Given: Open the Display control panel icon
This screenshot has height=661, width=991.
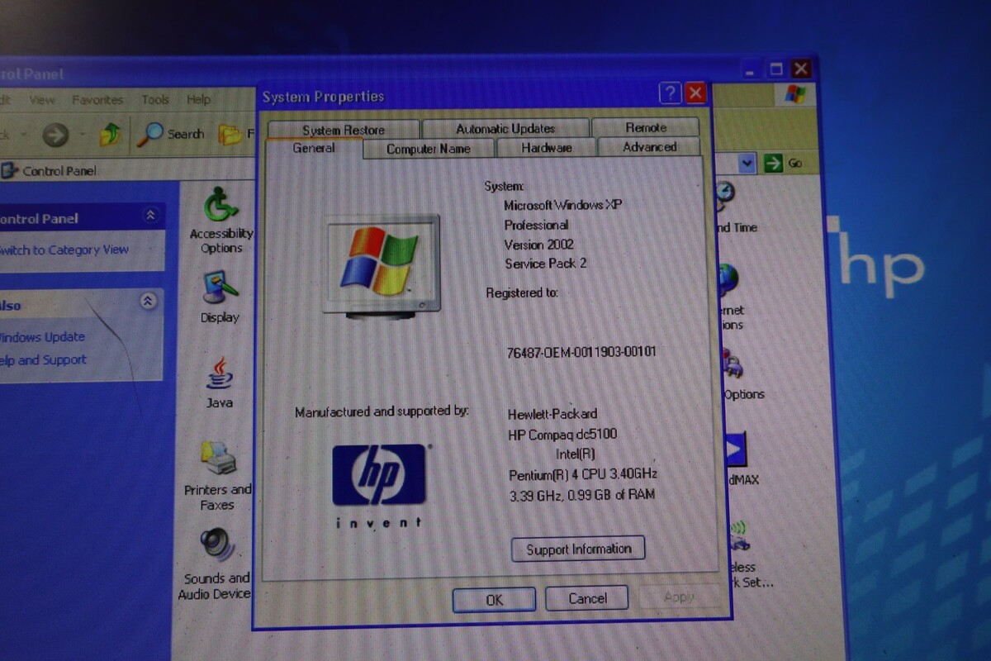Looking at the screenshot, I should (x=220, y=288).
